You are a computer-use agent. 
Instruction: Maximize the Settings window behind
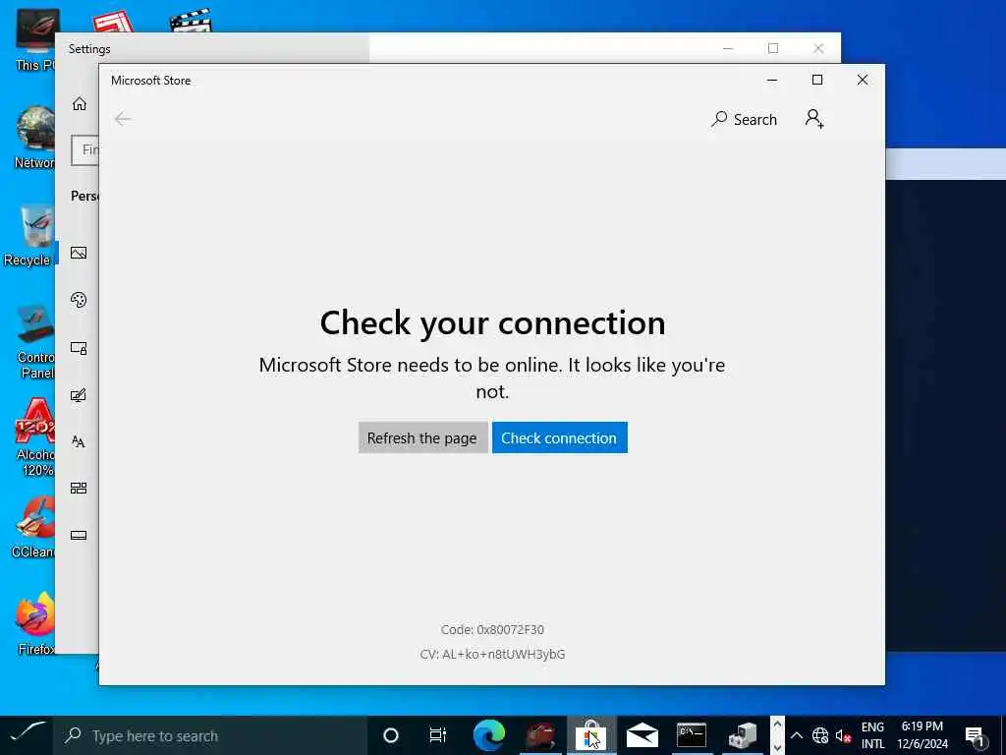773,48
